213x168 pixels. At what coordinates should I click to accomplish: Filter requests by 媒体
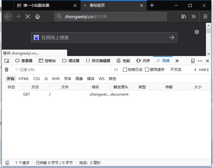tap(91, 79)
